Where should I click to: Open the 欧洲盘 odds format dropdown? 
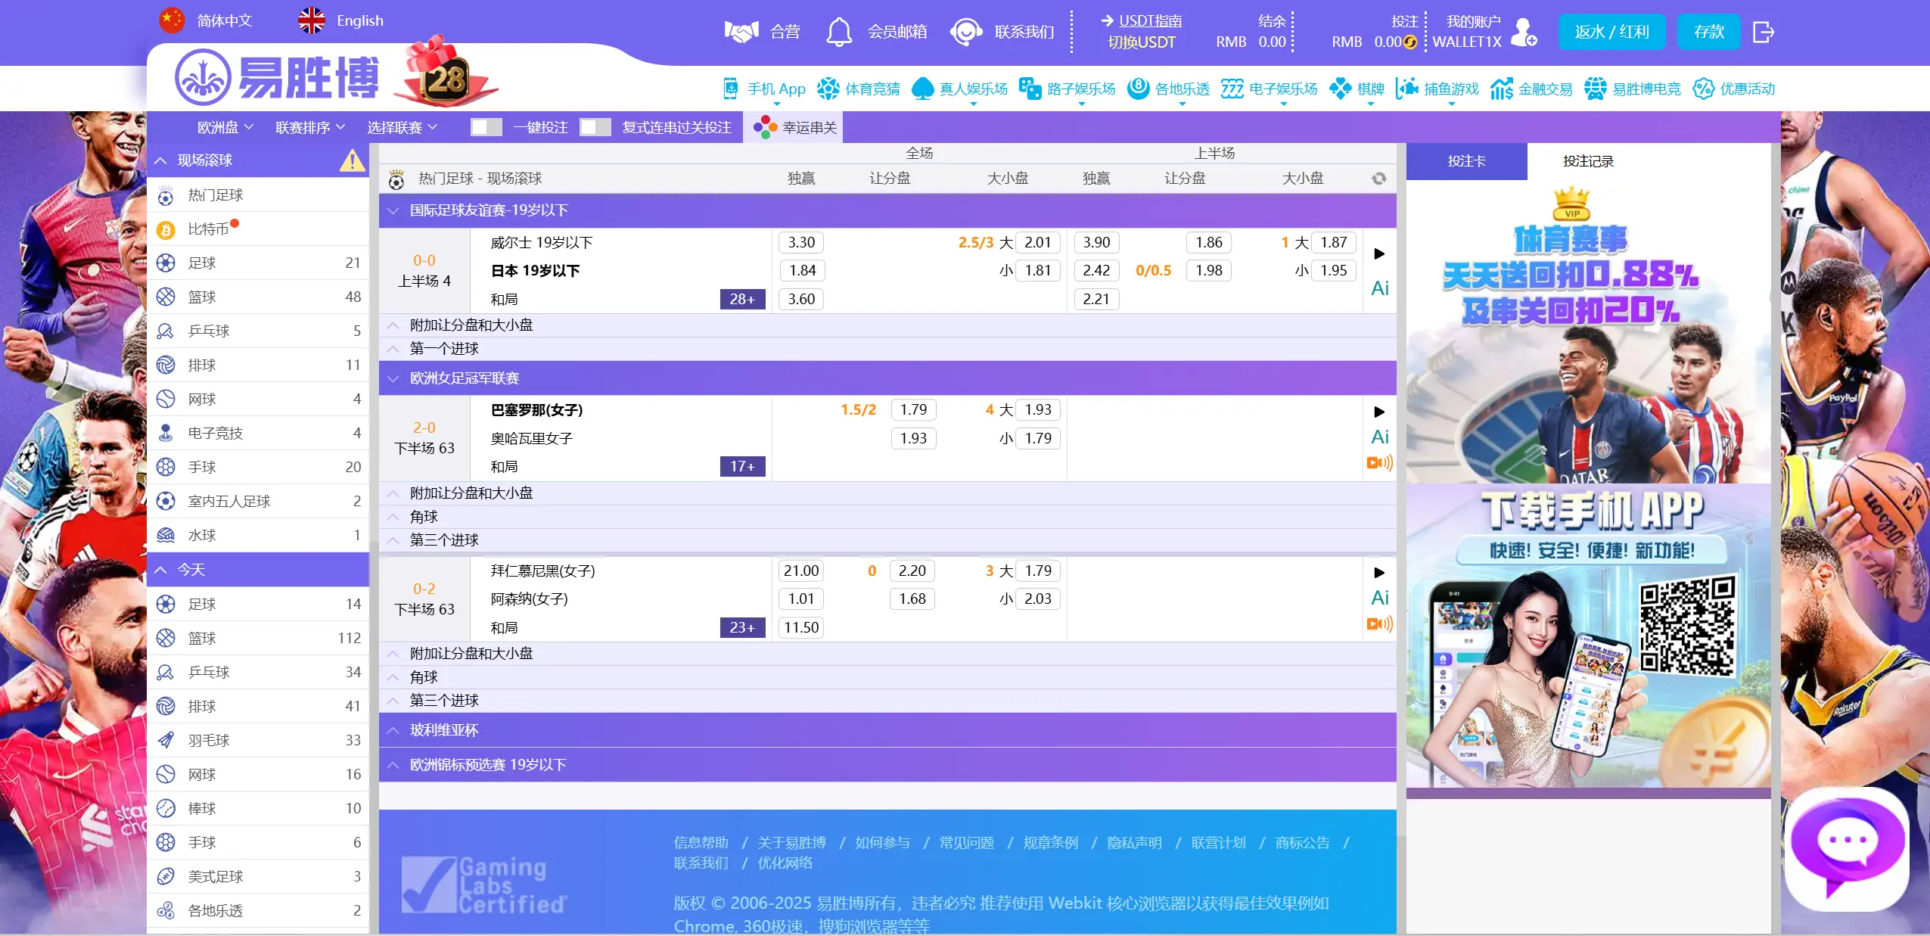[x=225, y=127]
